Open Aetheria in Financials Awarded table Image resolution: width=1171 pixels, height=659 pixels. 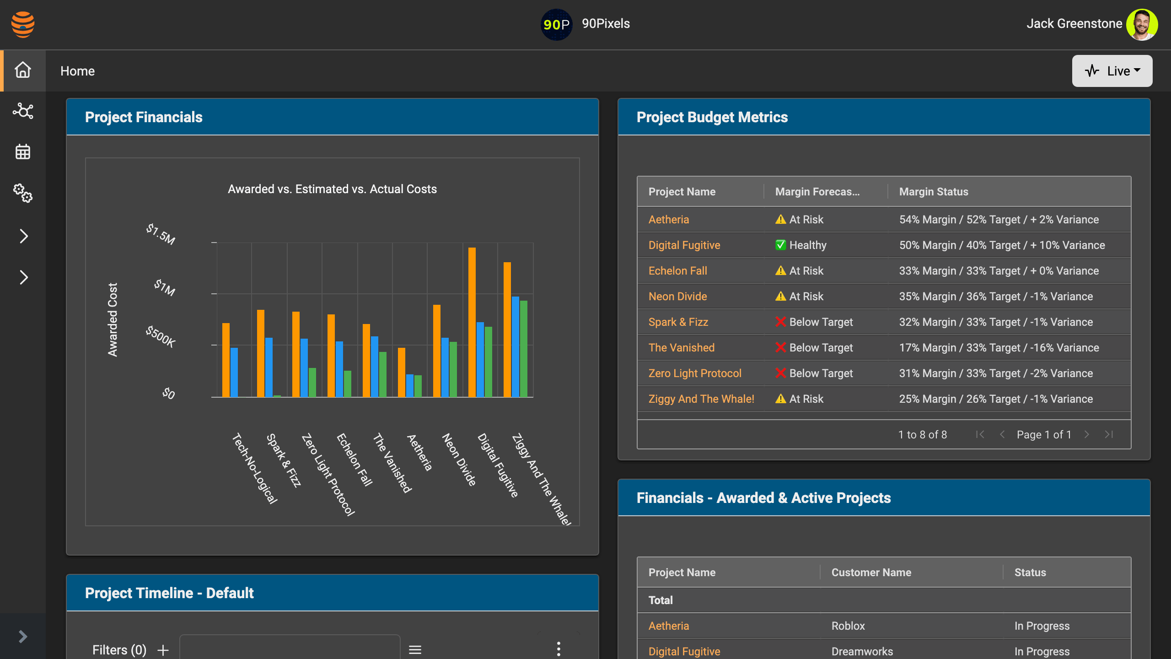pyautogui.click(x=668, y=626)
